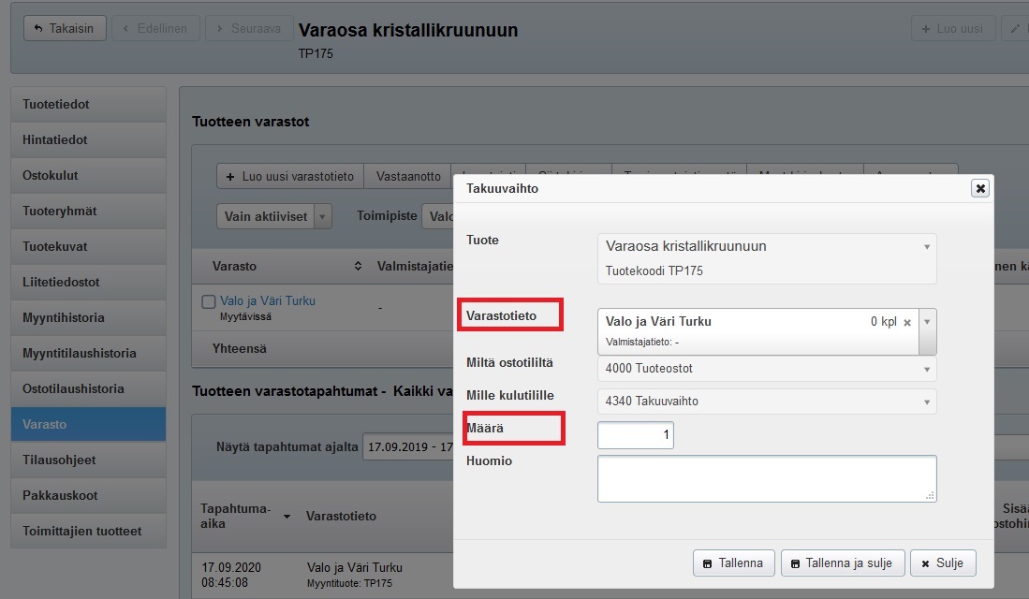The width and height of the screenshot is (1029, 599).
Task: Focus the Määrä quantity input field
Action: tap(635, 435)
